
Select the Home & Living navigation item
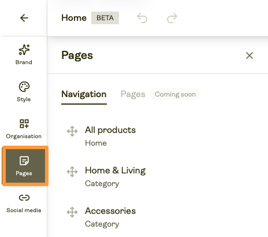tap(116, 171)
